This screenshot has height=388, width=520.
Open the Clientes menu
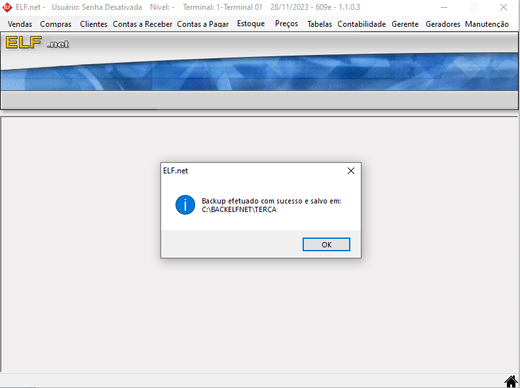coord(94,24)
